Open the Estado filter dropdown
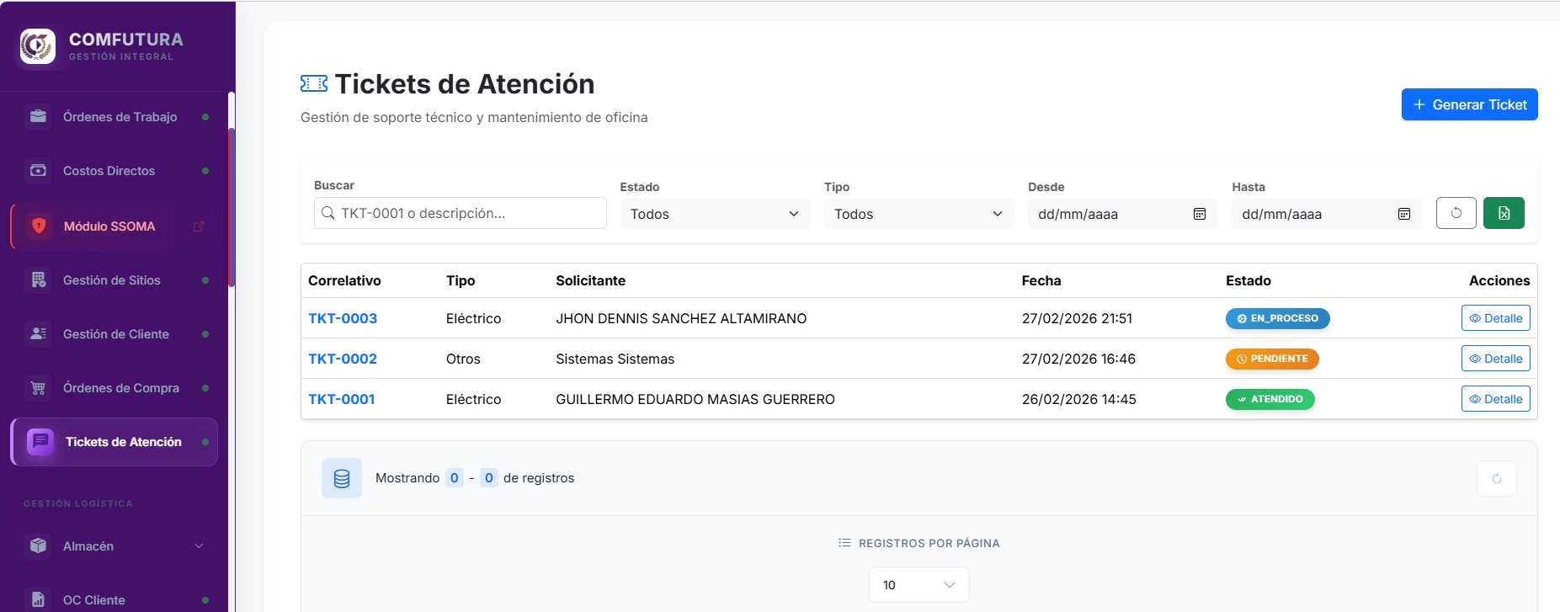Viewport: 1560px width, 612px height. click(715, 214)
